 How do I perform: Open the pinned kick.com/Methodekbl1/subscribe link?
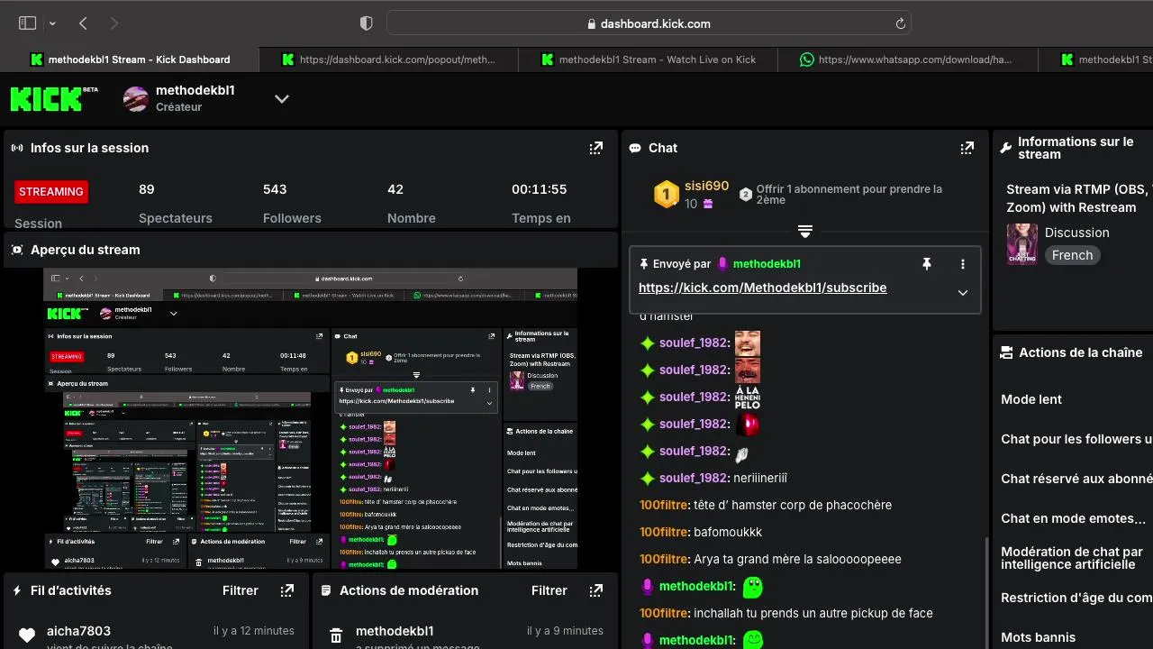pyautogui.click(x=762, y=288)
